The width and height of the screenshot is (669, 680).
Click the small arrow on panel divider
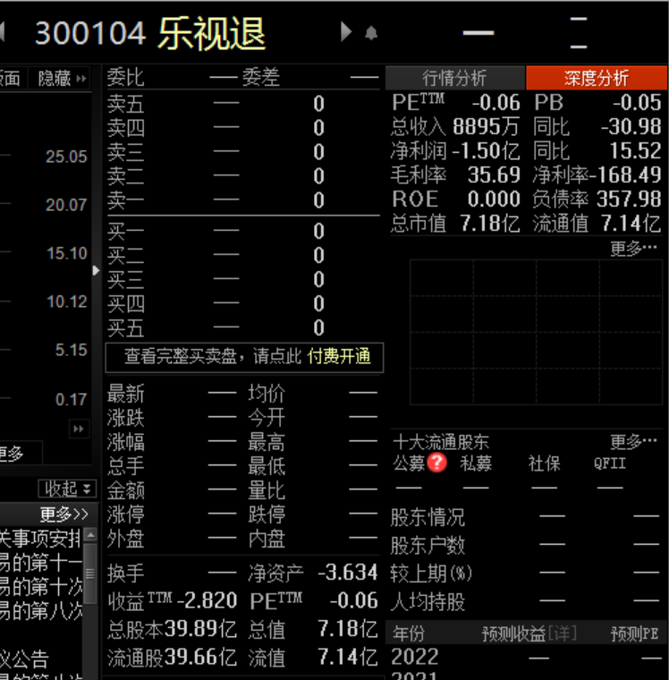click(97, 270)
